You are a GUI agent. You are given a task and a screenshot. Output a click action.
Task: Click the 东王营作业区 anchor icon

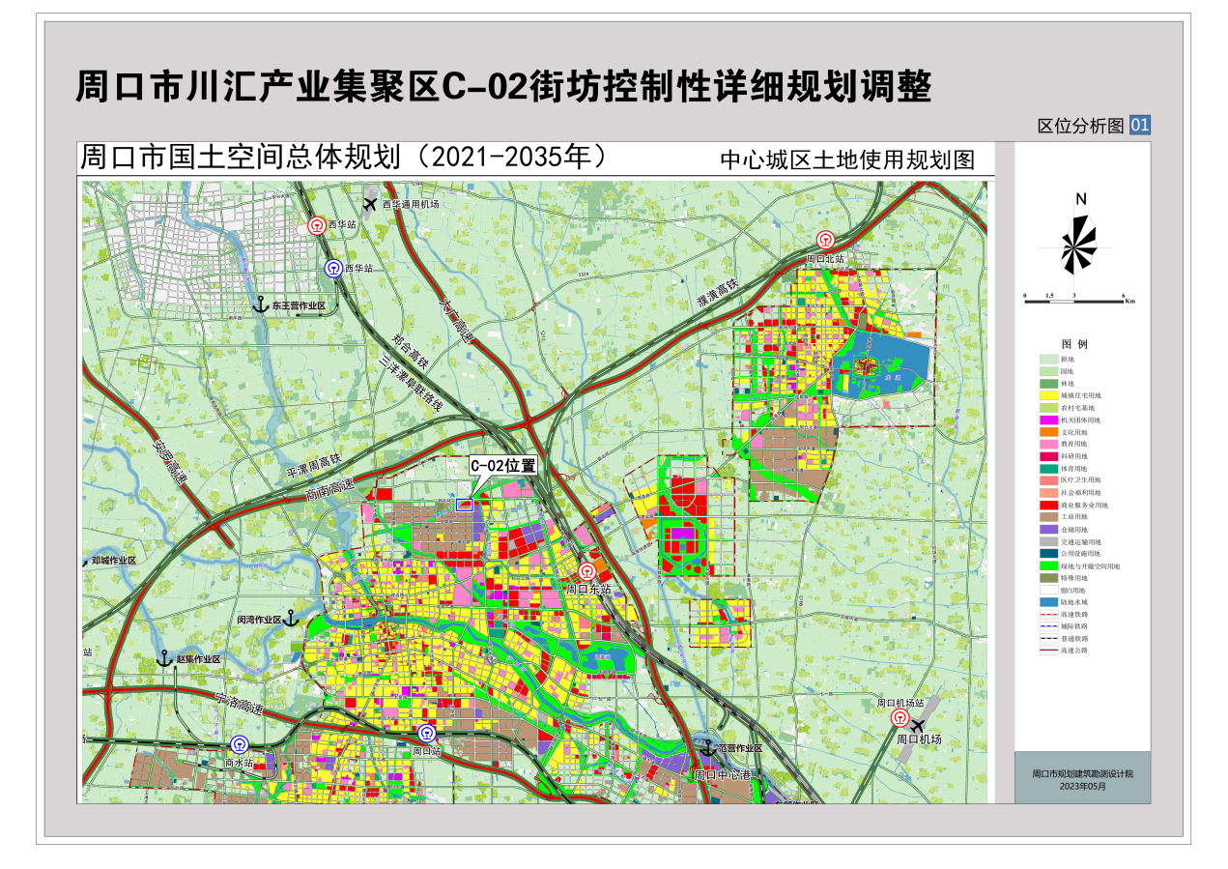click(259, 304)
